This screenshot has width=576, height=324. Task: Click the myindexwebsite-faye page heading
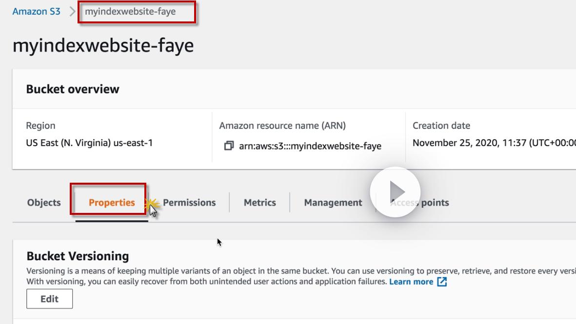coord(103,45)
